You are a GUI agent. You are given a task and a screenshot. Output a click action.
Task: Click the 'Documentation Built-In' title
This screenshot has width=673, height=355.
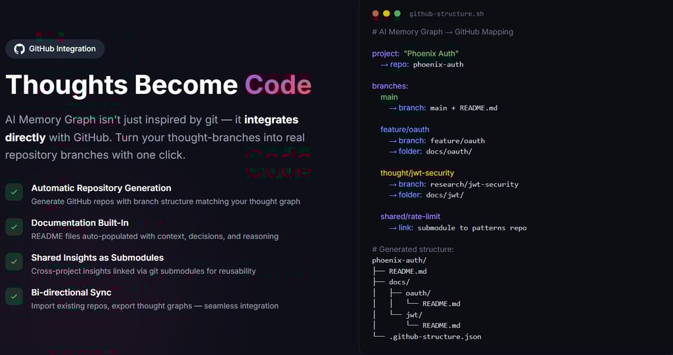click(x=80, y=222)
